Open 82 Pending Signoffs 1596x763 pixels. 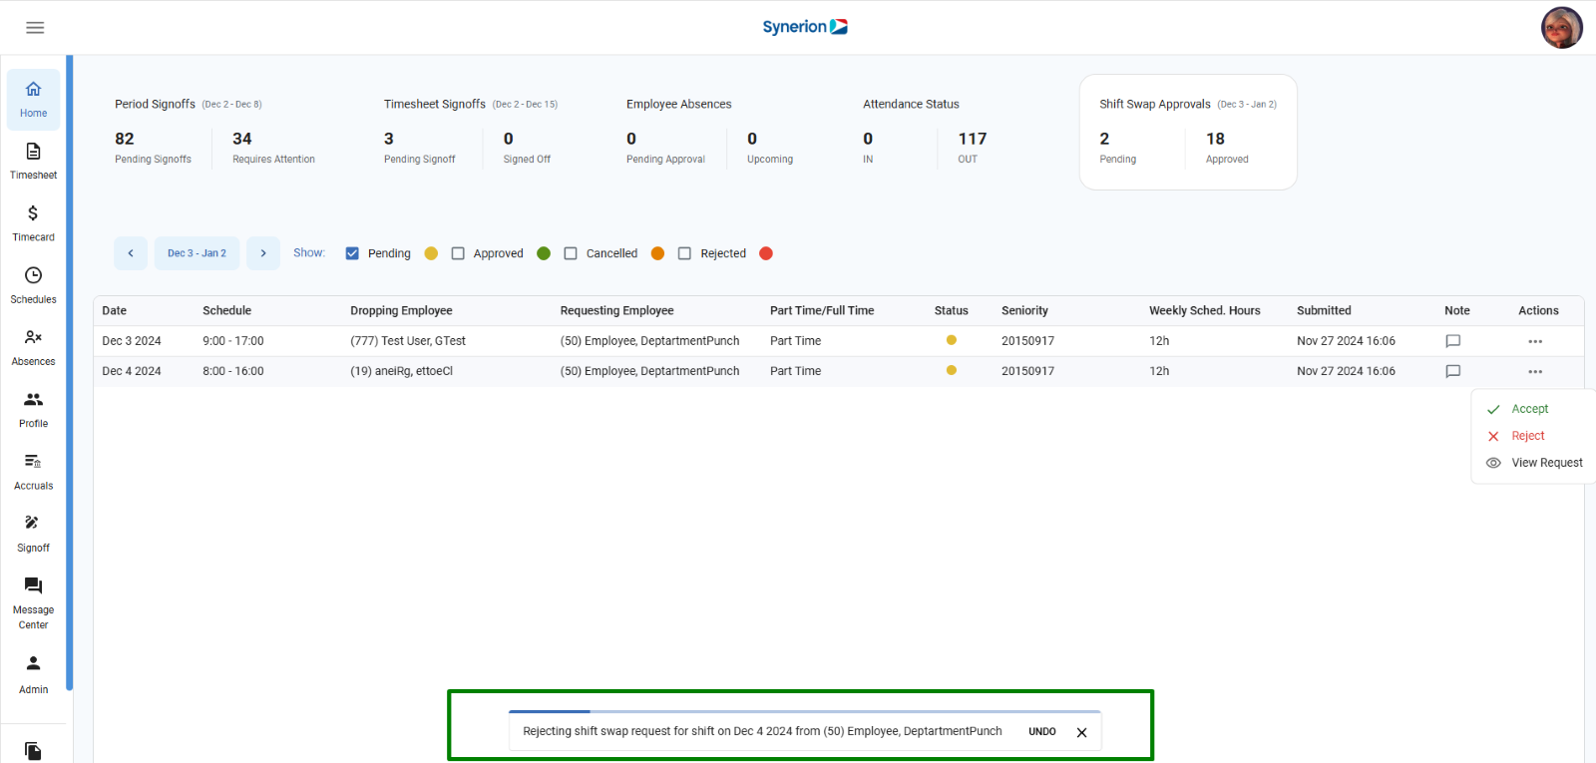coord(153,147)
